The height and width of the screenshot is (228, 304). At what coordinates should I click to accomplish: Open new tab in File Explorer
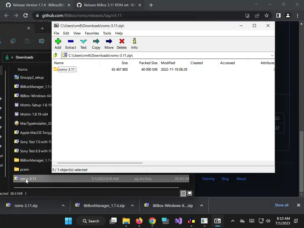point(42,28)
